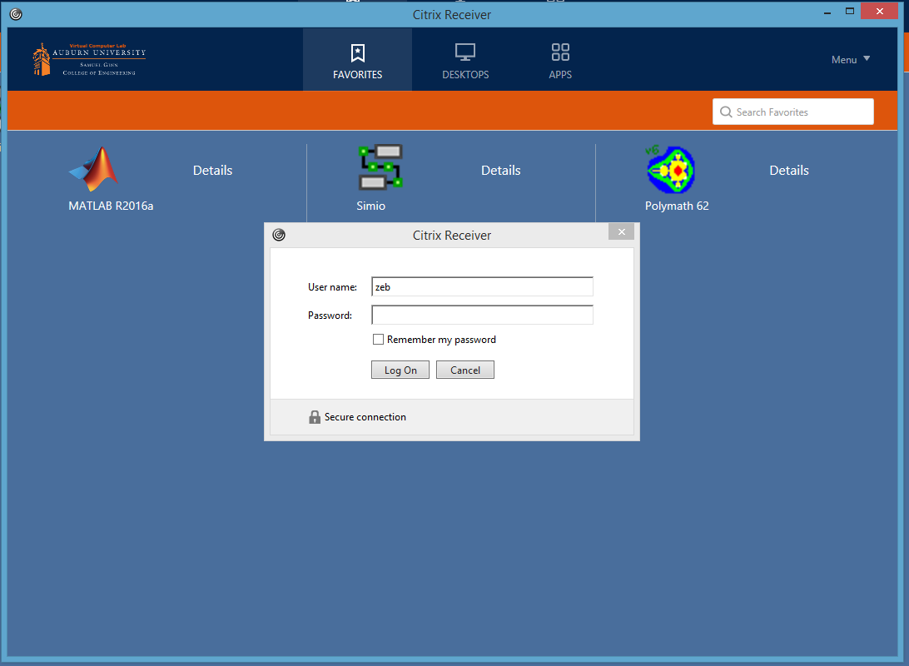Show Details for MATLAB R2016a

tap(212, 170)
